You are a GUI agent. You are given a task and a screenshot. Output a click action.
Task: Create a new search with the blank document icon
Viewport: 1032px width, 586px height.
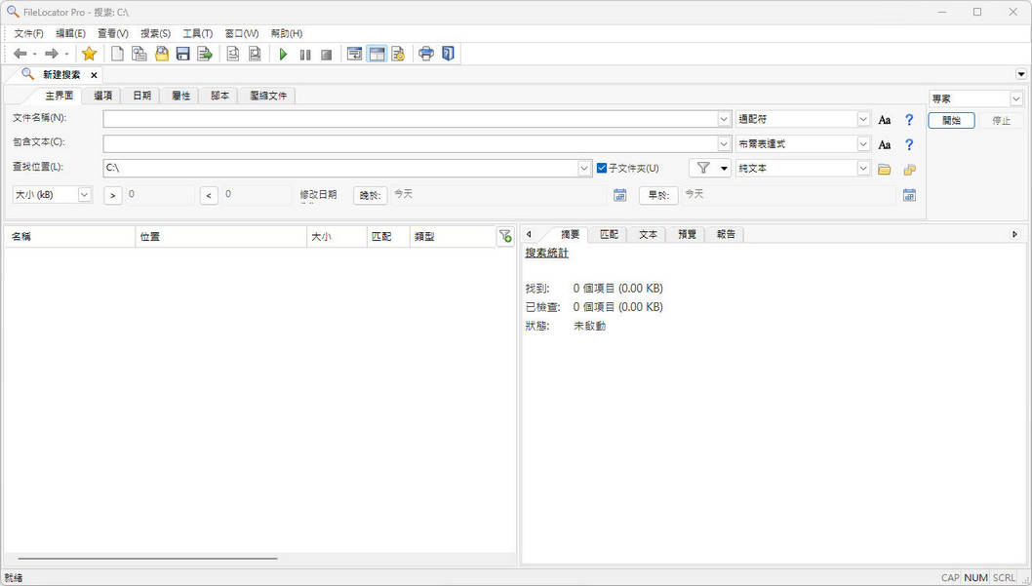click(117, 54)
